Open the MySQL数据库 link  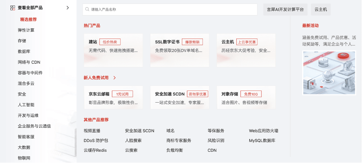pyautogui.click(x=262, y=141)
